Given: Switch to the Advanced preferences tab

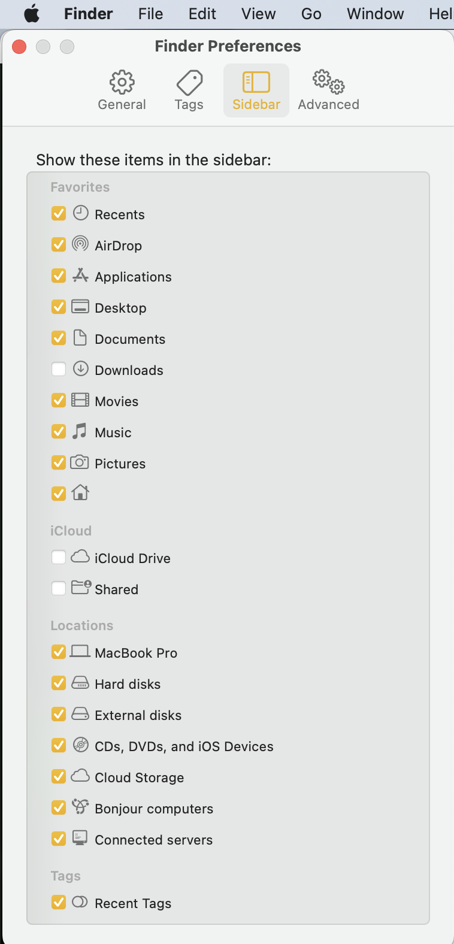Looking at the screenshot, I should coord(328,90).
